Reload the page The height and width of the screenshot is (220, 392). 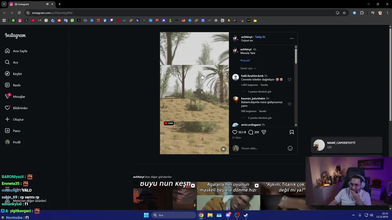[19, 13]
